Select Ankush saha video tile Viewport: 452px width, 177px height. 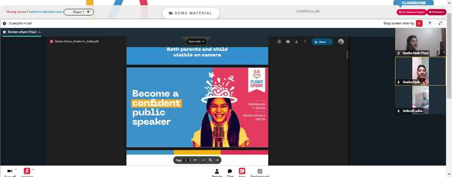click(420, 100)
